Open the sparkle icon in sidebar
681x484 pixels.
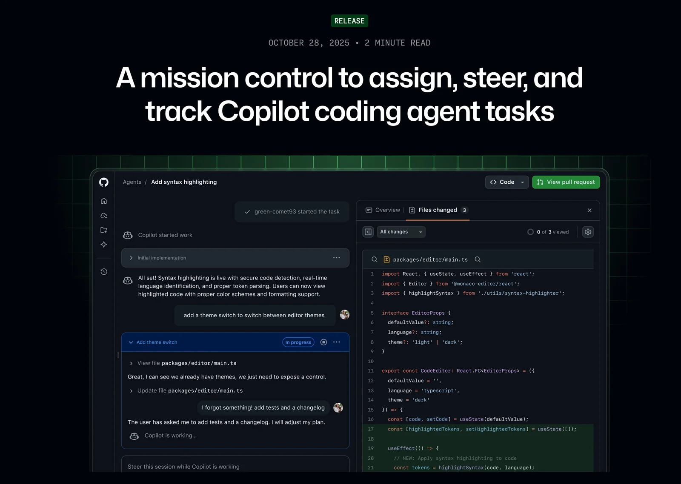pyautogui.click(x=104, y=245)
